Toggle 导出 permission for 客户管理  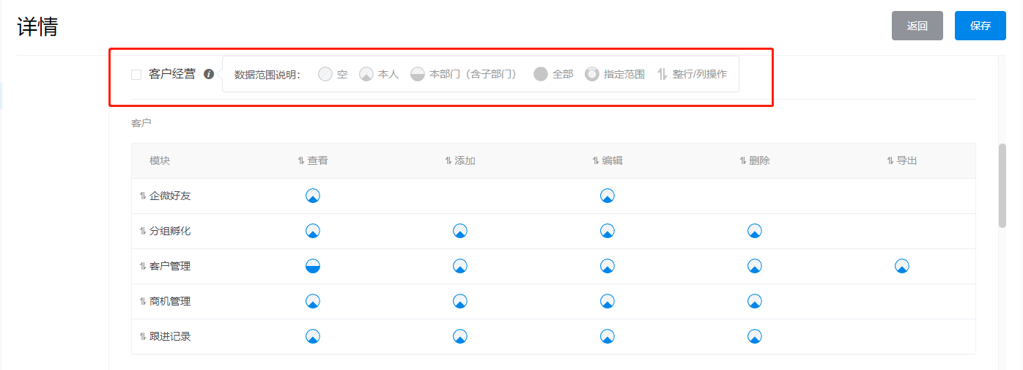point(902,266)
